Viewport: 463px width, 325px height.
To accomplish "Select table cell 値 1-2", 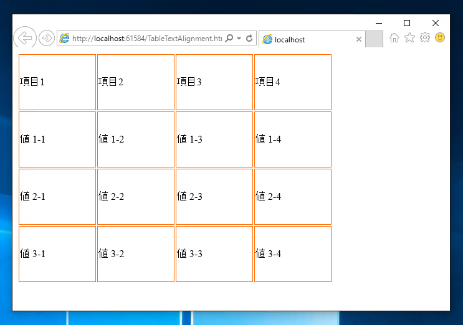I will pyautogui.click(x=136, y=139).
